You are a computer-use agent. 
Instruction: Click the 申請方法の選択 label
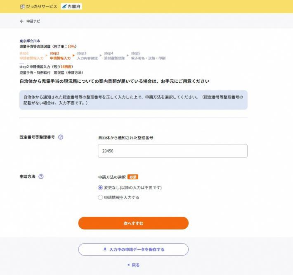[112, 177]
